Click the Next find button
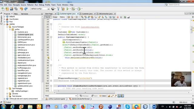Screen dimensions: 194x109 click(94, 96)
